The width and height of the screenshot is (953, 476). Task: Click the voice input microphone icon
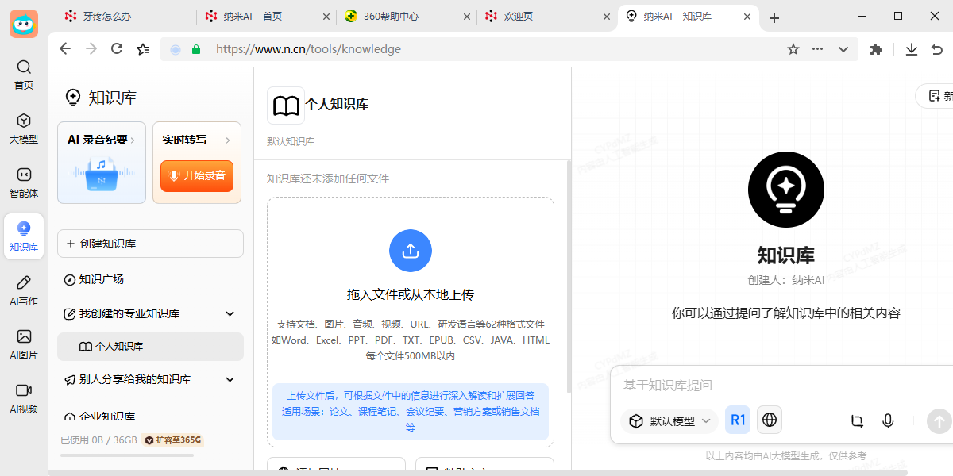coord(888,421)
